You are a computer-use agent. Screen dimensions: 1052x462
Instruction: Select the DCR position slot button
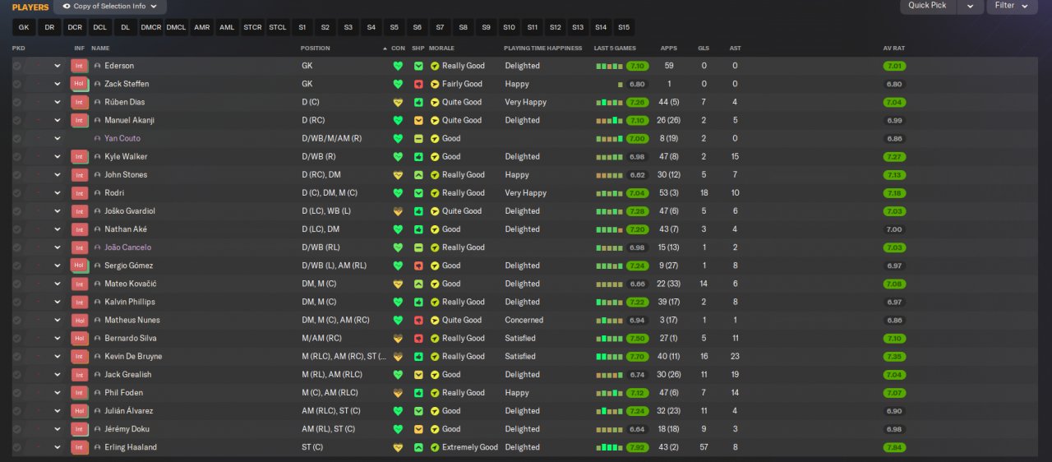pyautogui.click(x=75, y=27)
